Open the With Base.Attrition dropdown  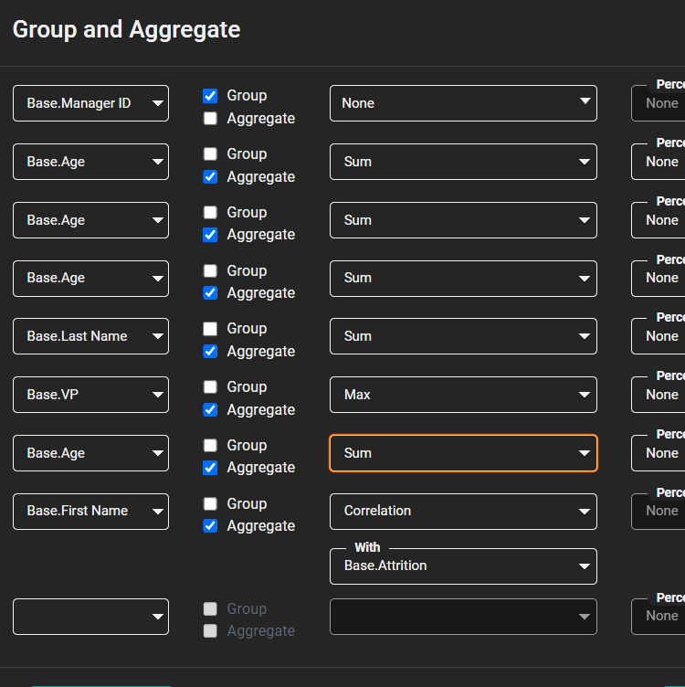(463, 566)
